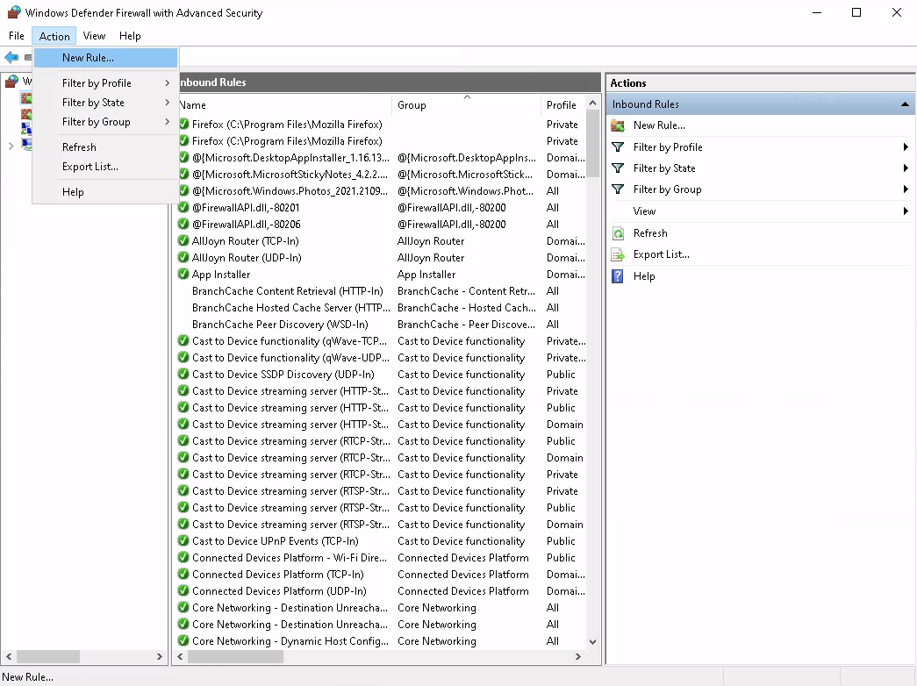Image resolution: width=917 pixels, height=686 pixels.
Task: Expand the collapsed tree node in left pane
Action: tap(11, 146)
